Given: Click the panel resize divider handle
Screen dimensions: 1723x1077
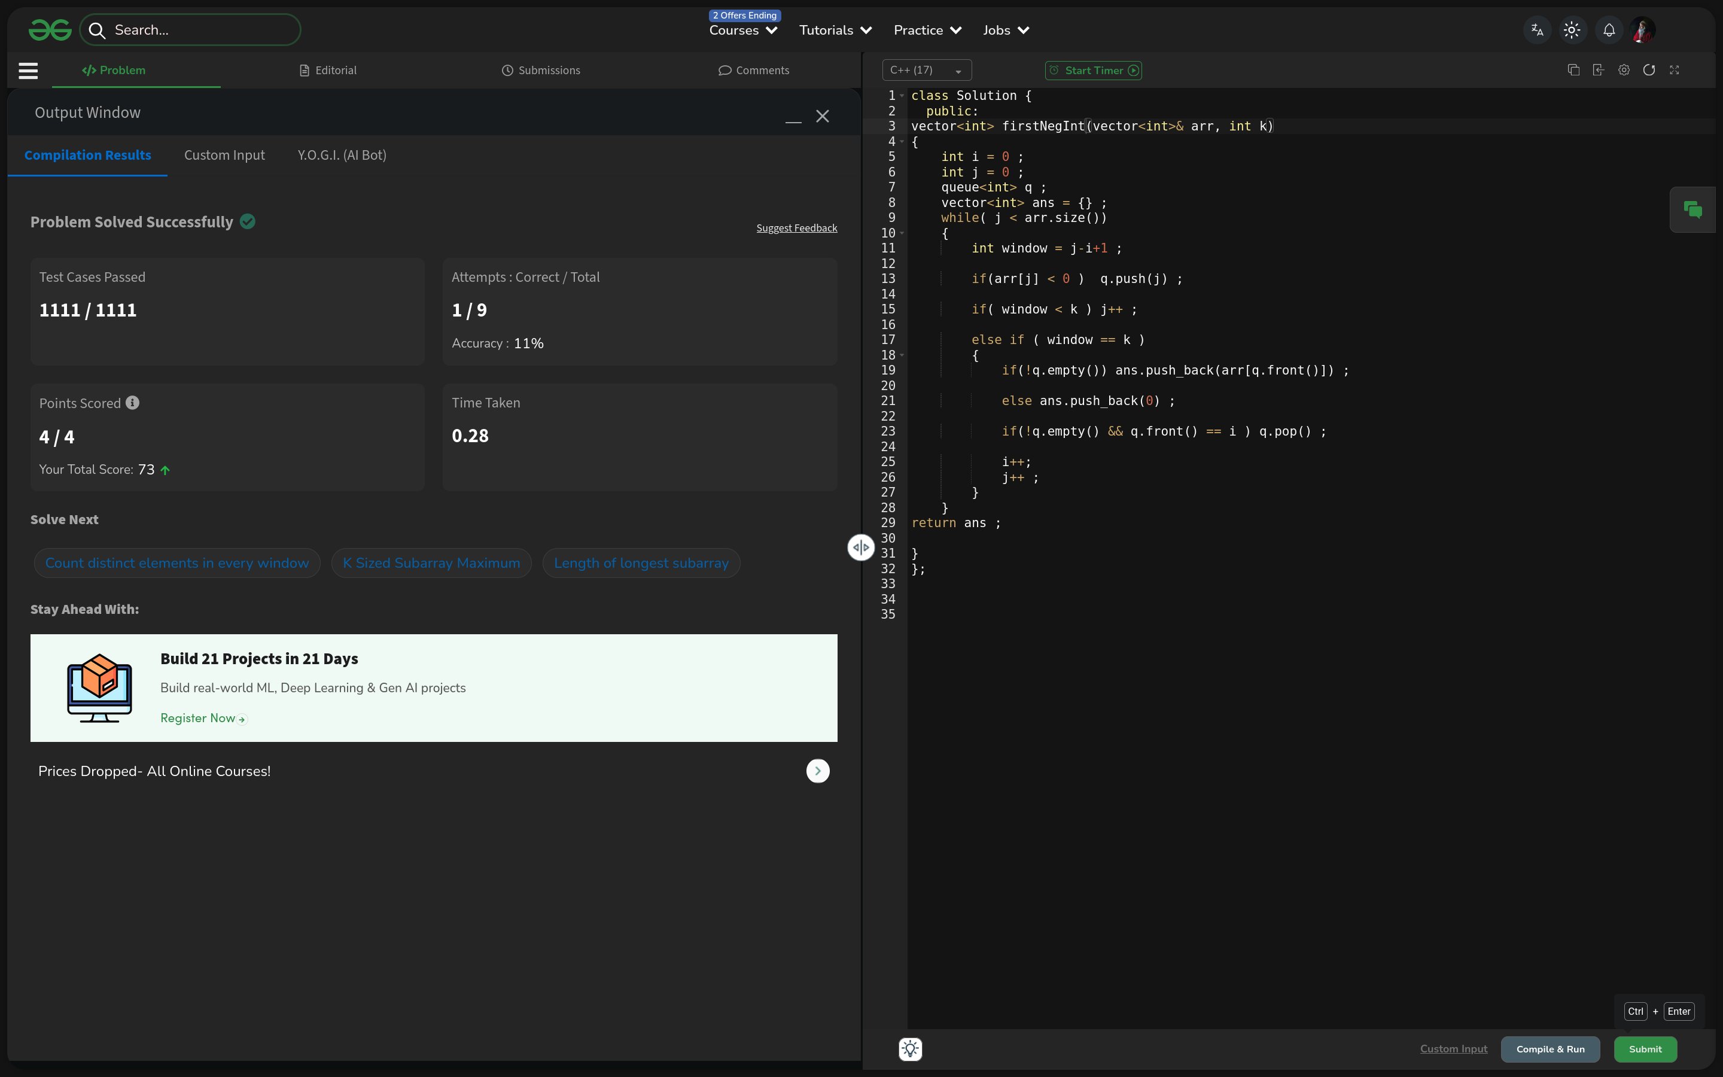Looking at the screenshot, I should [x=861, y=547].
